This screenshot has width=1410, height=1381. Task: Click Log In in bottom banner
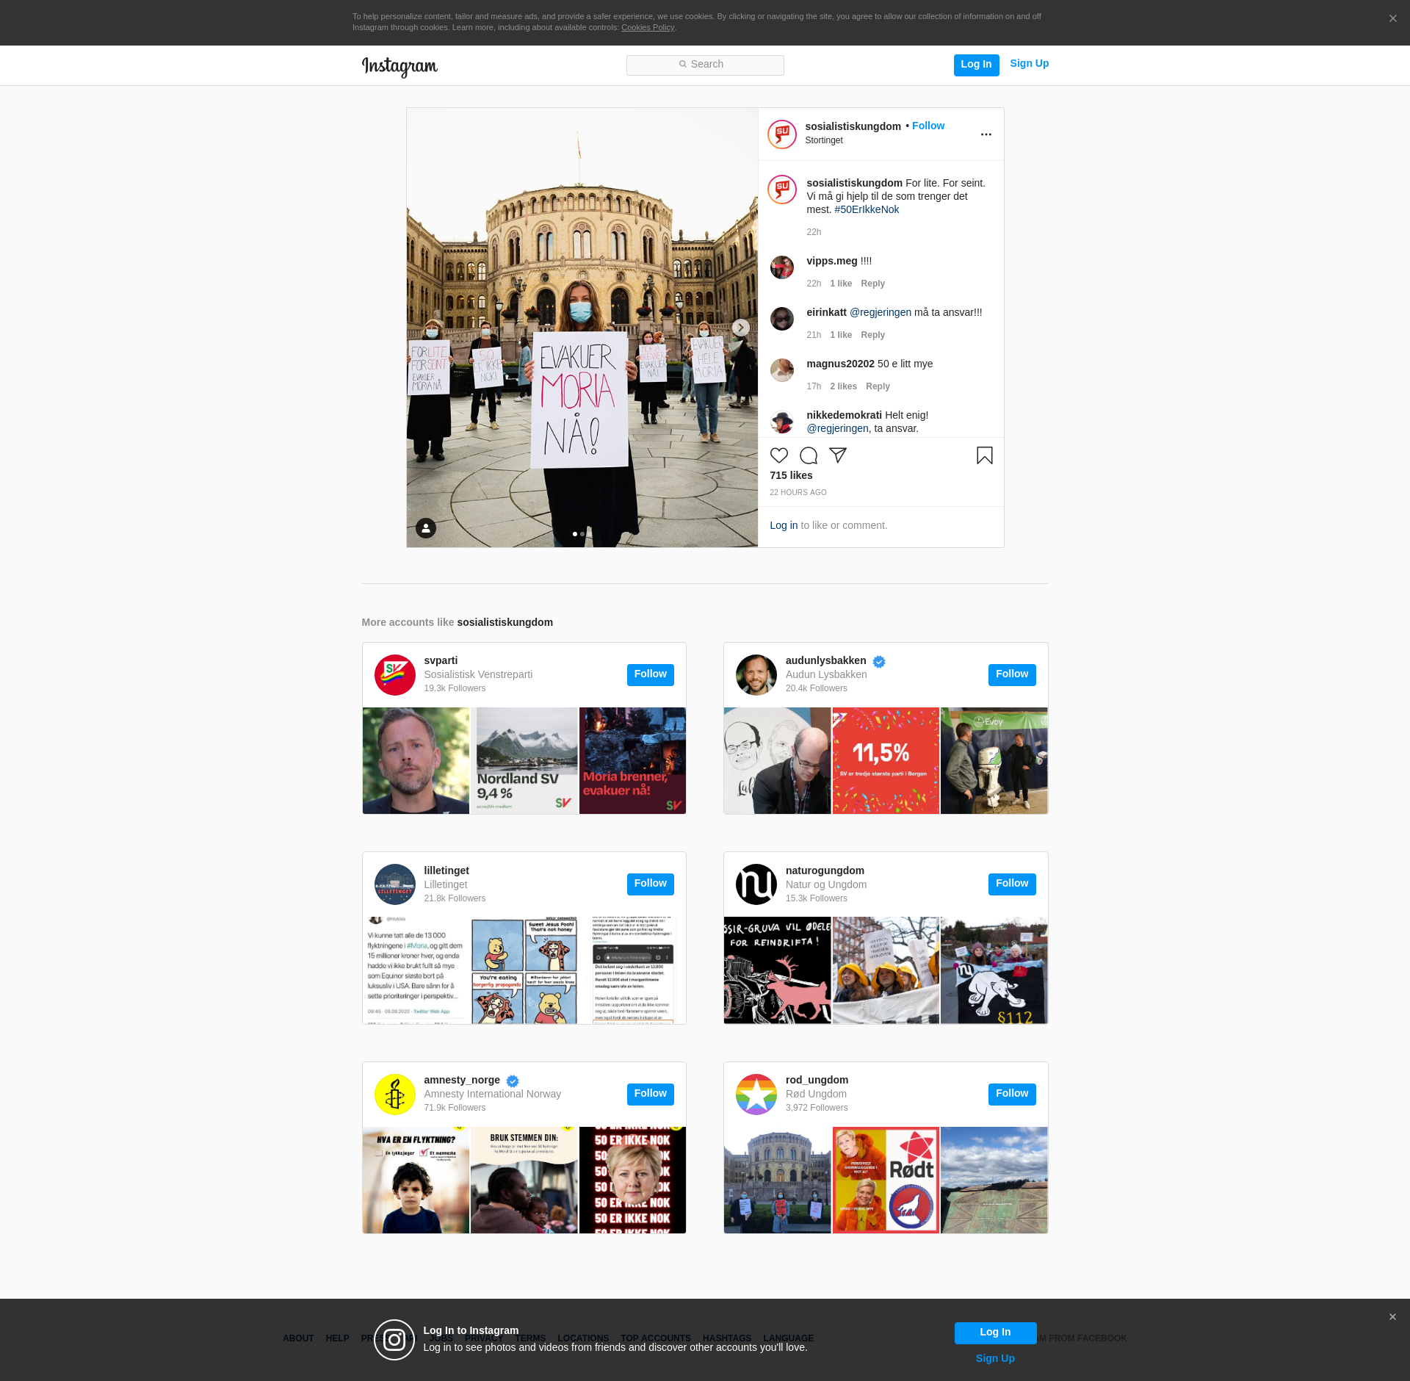click(995, 1333)
